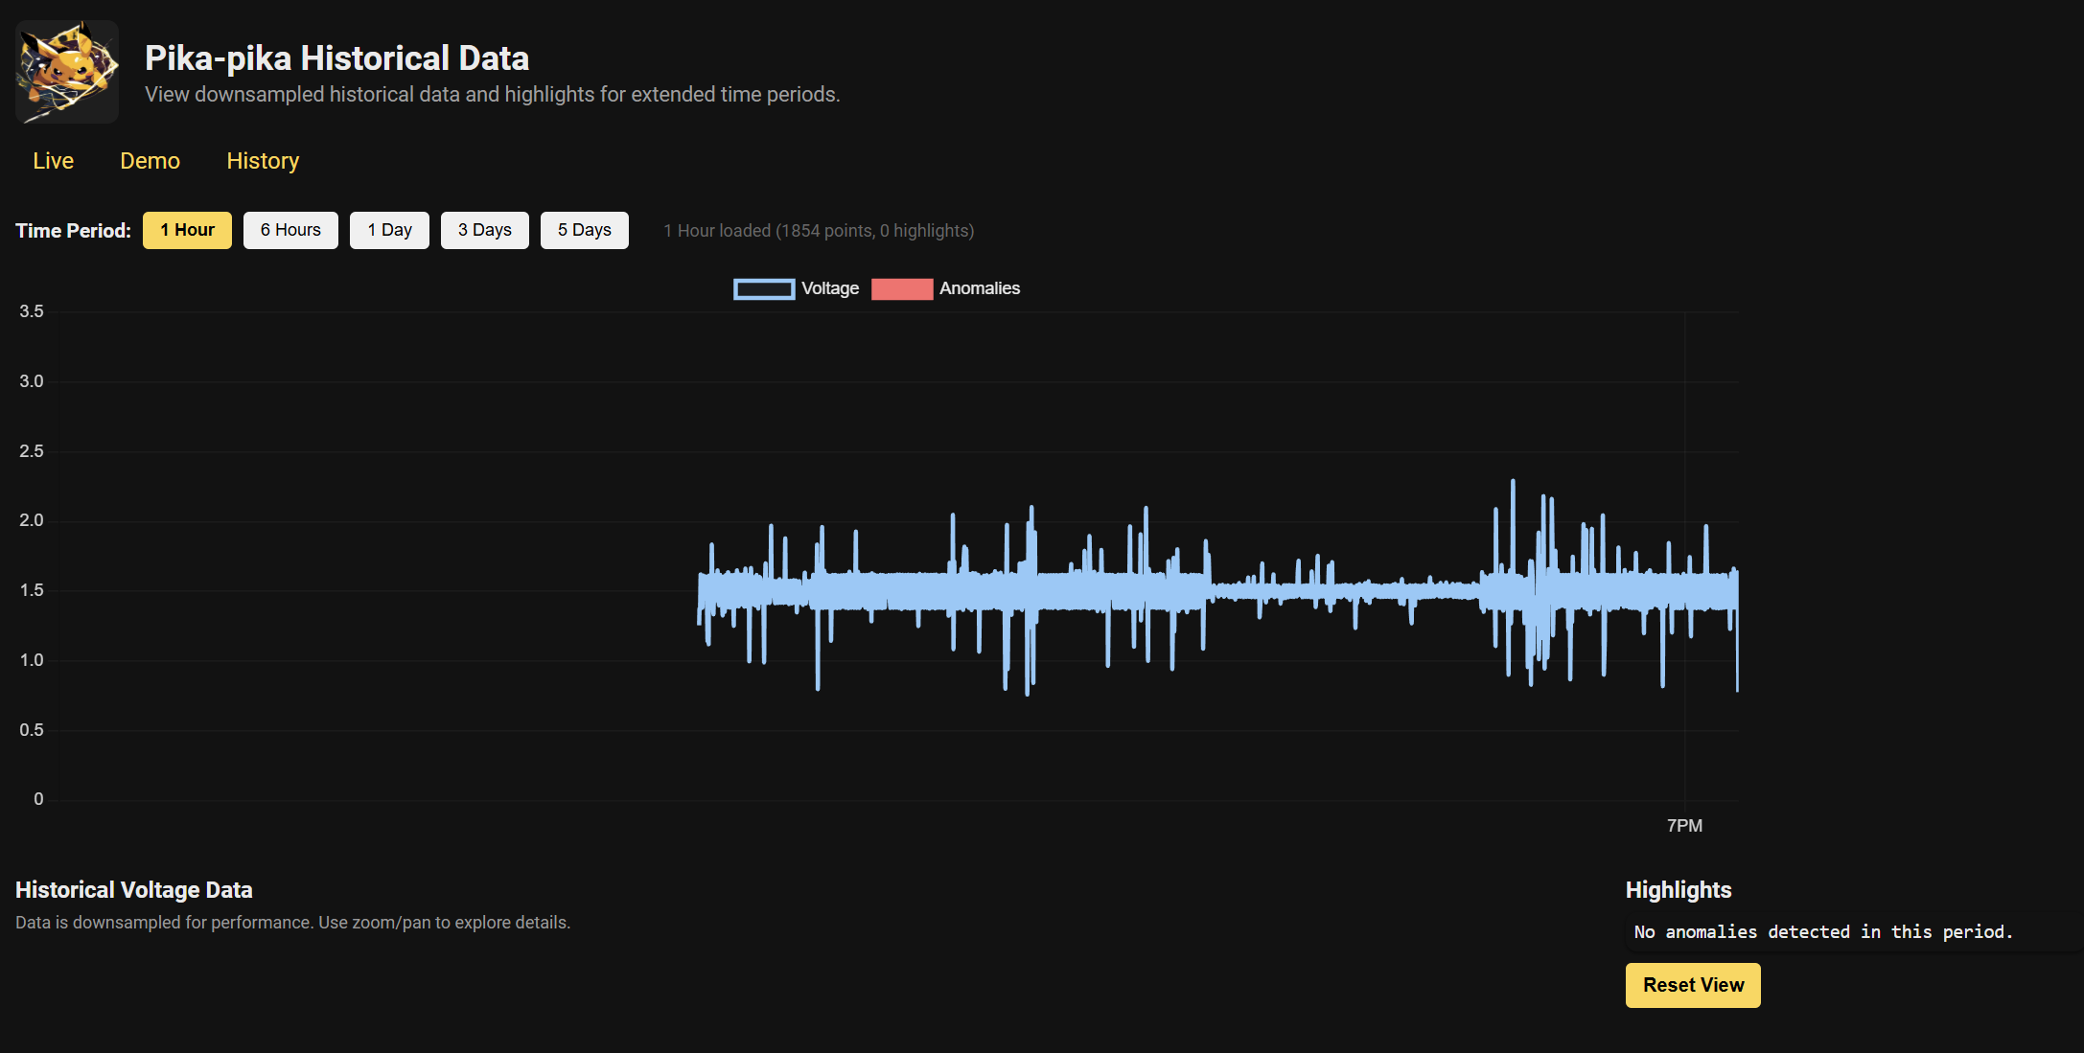
Task: Select the 6 Hours time period
Action: coord(290,230)
